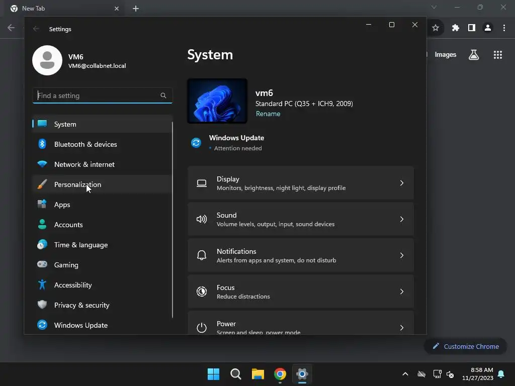Click the Accounts person icon
515x386 pixels.
[x=42, y=224]
